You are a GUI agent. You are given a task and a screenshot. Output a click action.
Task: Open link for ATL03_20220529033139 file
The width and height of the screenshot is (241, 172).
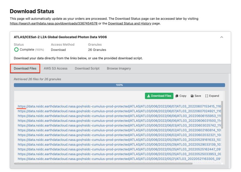click(x=119, y=145)
